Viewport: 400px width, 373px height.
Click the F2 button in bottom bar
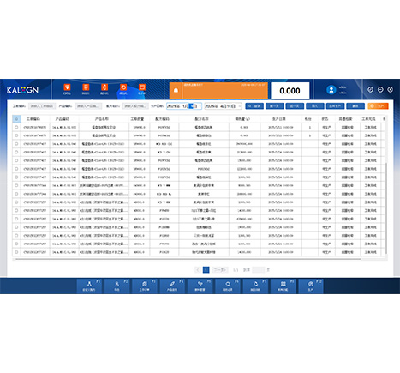[x=116, y=286]
